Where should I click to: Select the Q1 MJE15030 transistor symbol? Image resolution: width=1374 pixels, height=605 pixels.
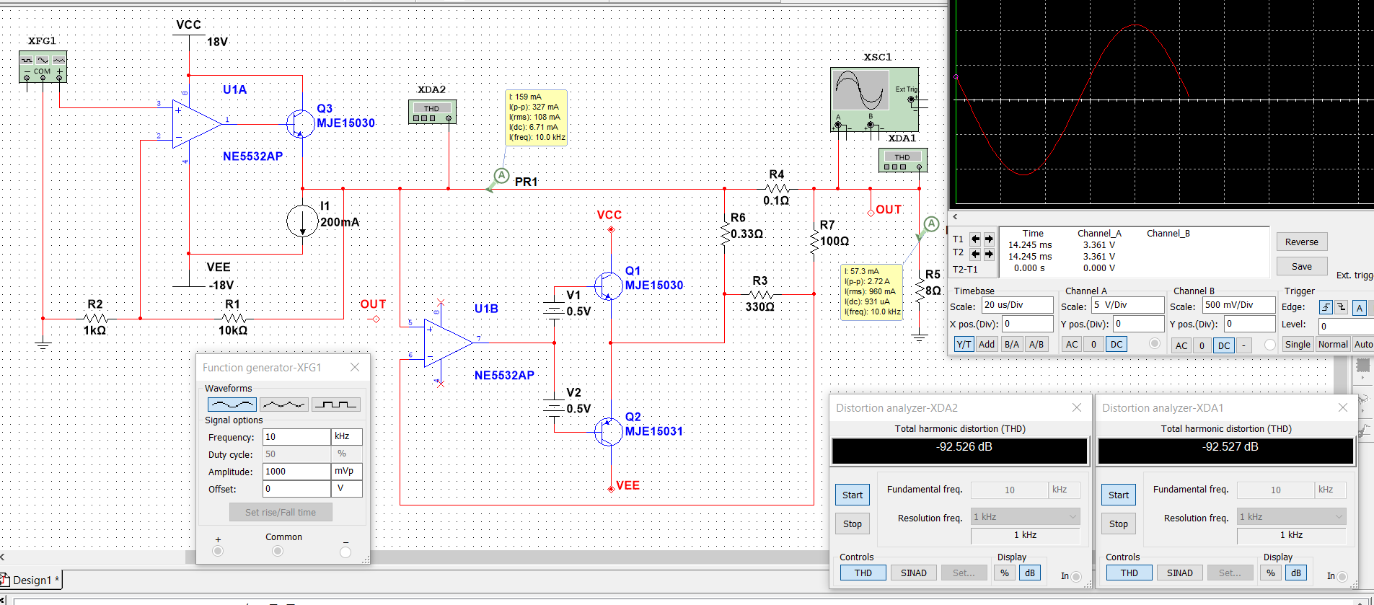(609, 286)
